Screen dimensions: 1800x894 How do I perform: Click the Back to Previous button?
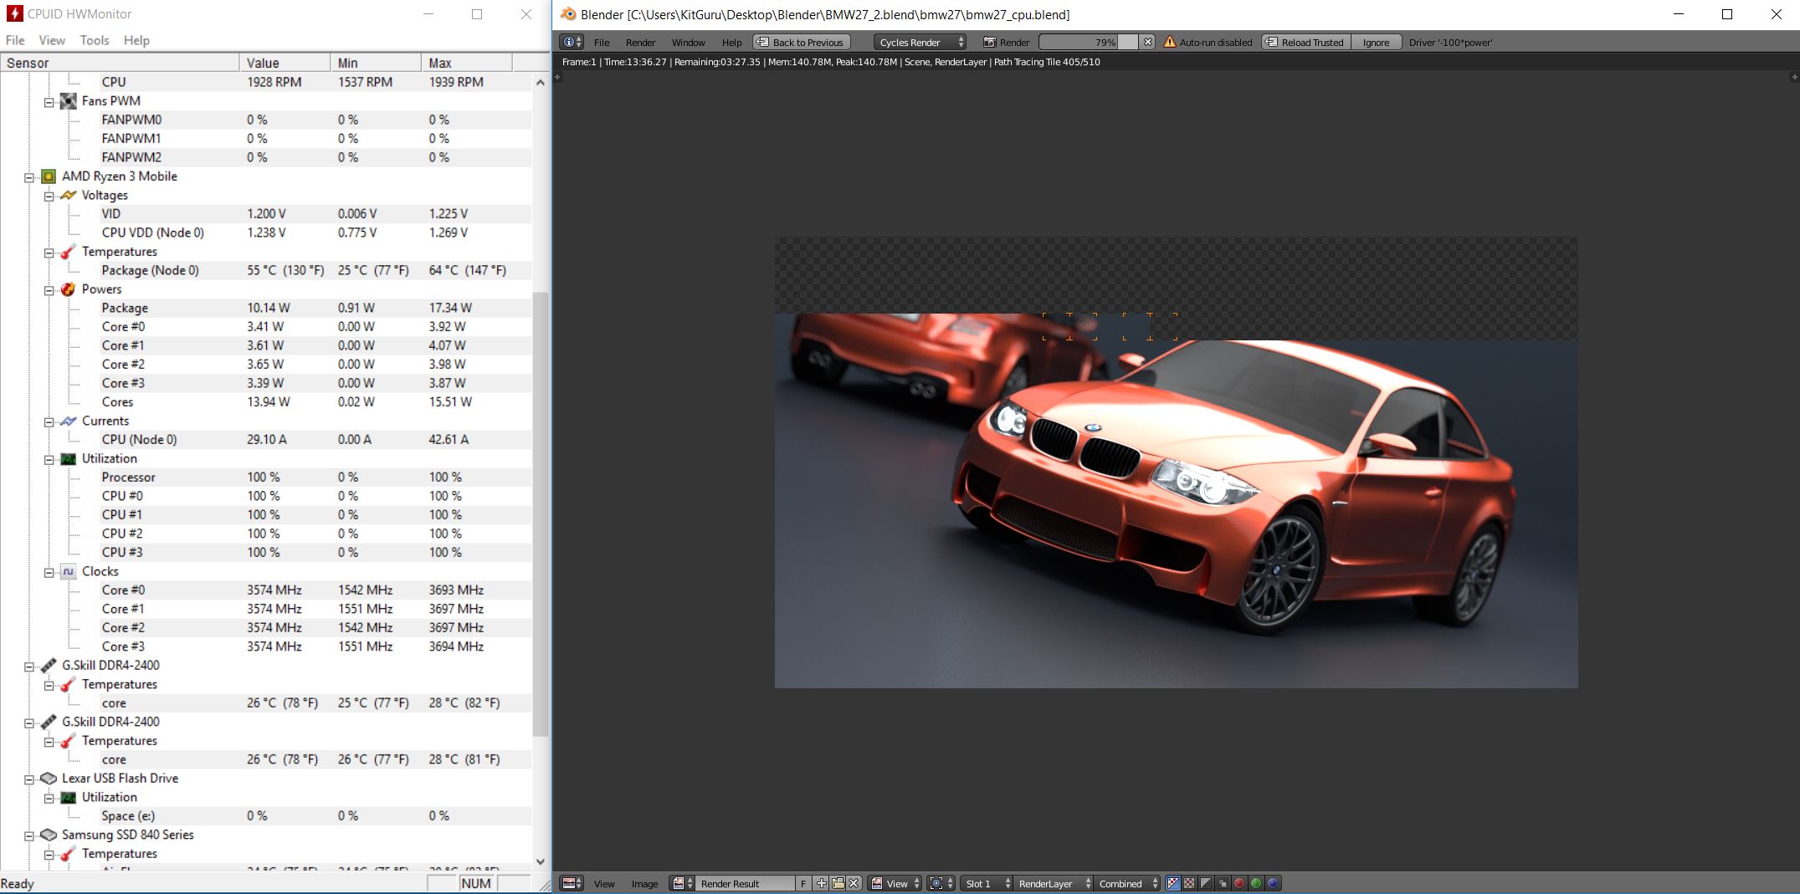pyautogui.click(x=801, y=42)
